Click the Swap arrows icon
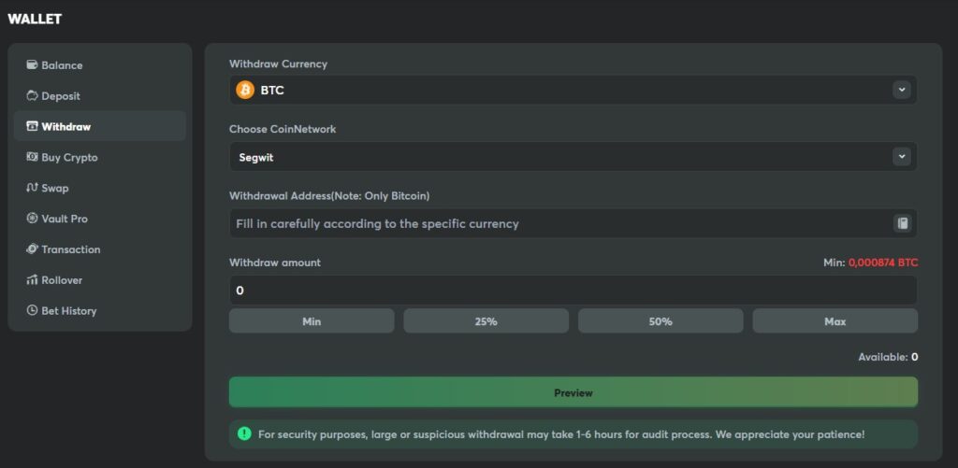The width and height of the screenshot is (958, 468). pyautogui.click(x=33, y=188)
